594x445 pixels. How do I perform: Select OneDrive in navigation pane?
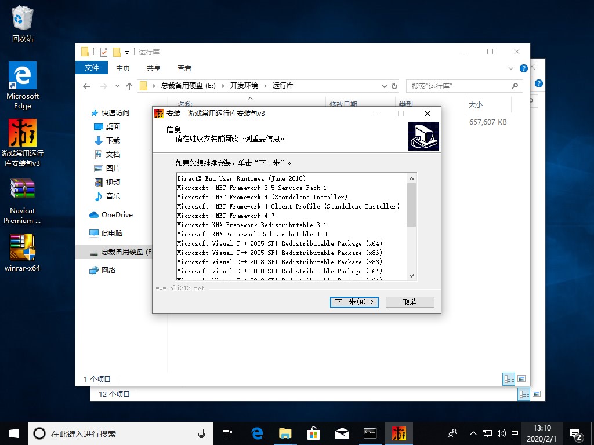pos(111,214)
